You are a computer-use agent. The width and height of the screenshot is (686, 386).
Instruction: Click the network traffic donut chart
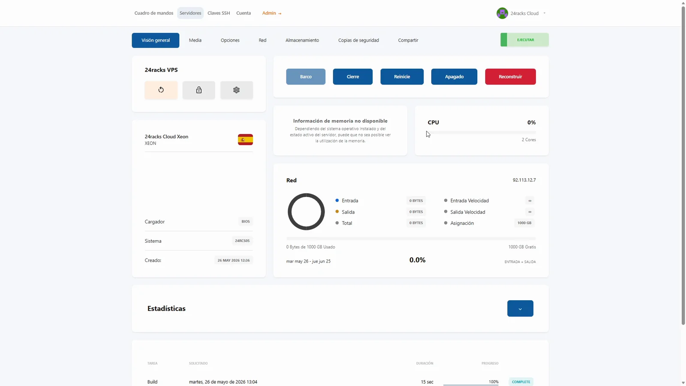pos(306,211)
